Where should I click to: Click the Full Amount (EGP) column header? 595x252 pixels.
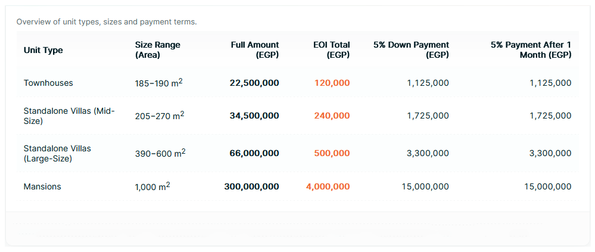[x=255, y=50]
